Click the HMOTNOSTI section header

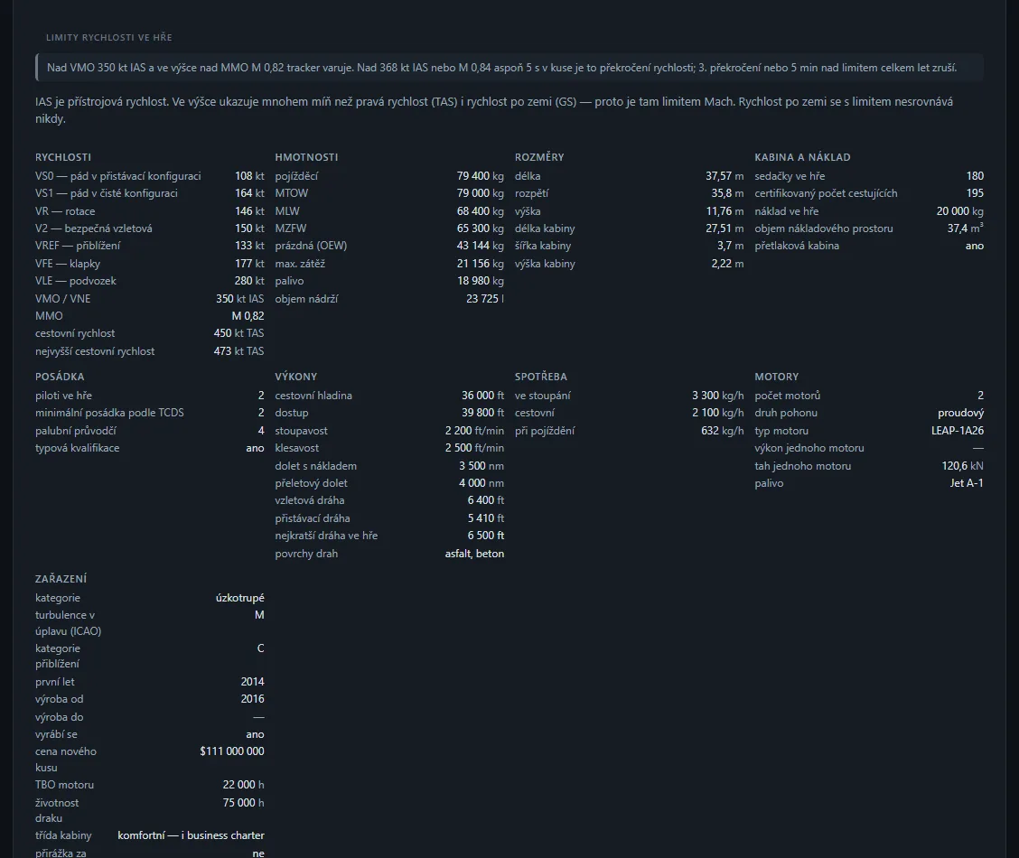pyautogui.click(x=306, y=157)
